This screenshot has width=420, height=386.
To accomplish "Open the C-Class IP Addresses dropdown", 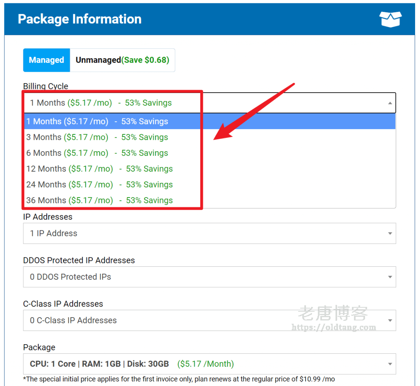I will point(209,320).
